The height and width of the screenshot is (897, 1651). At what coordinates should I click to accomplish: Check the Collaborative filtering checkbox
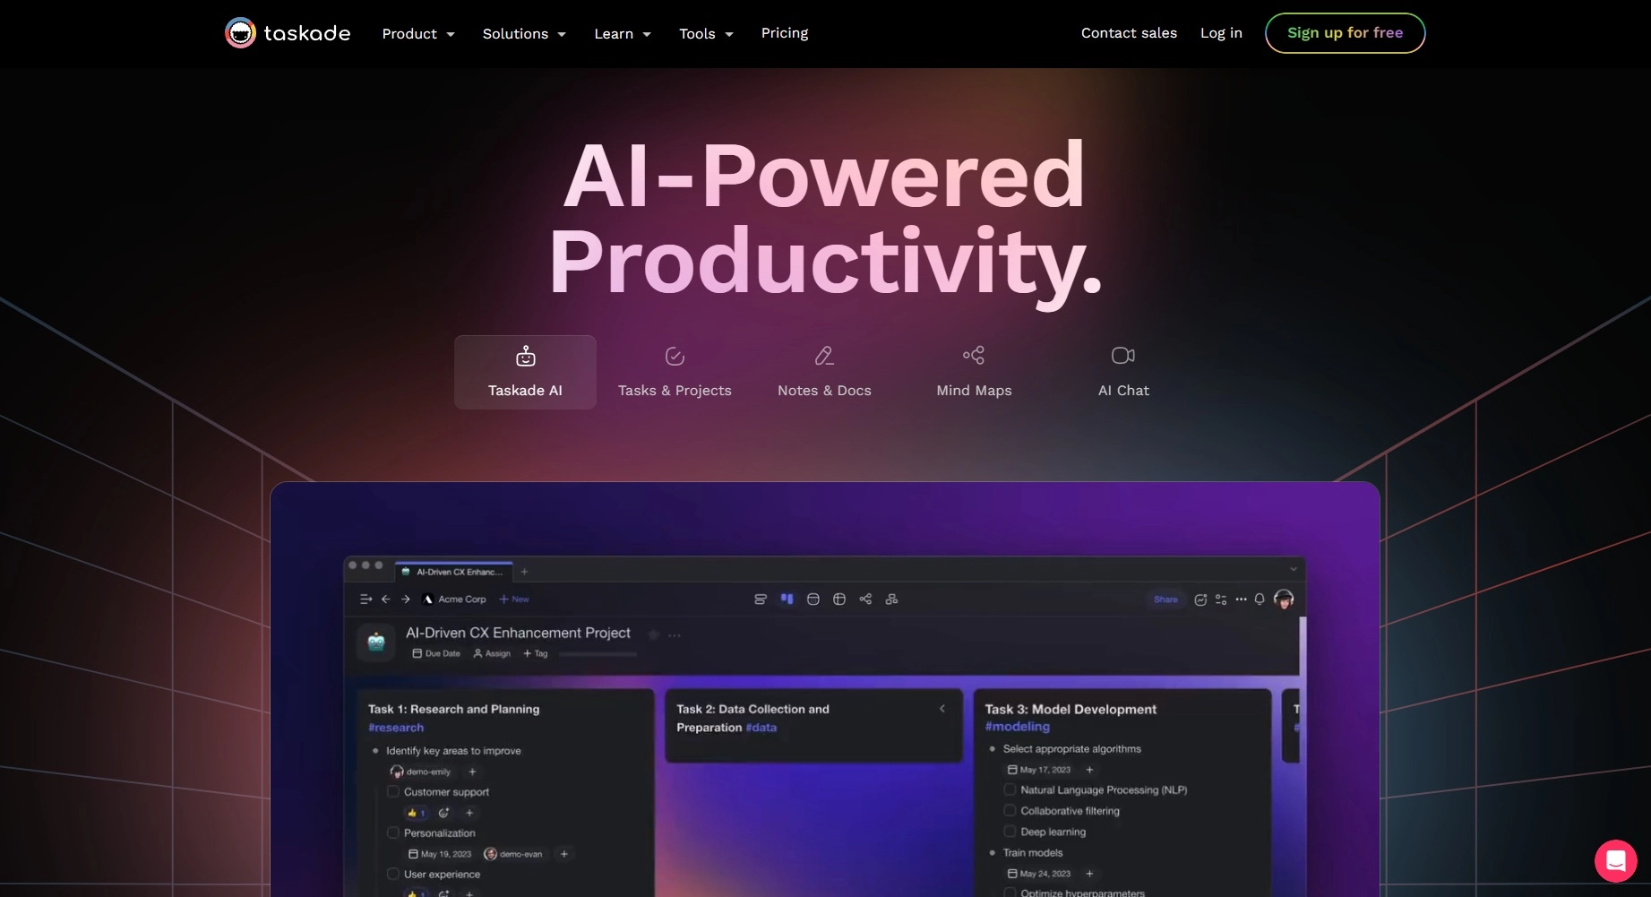pyautogui.click(x=1010, y=810)
